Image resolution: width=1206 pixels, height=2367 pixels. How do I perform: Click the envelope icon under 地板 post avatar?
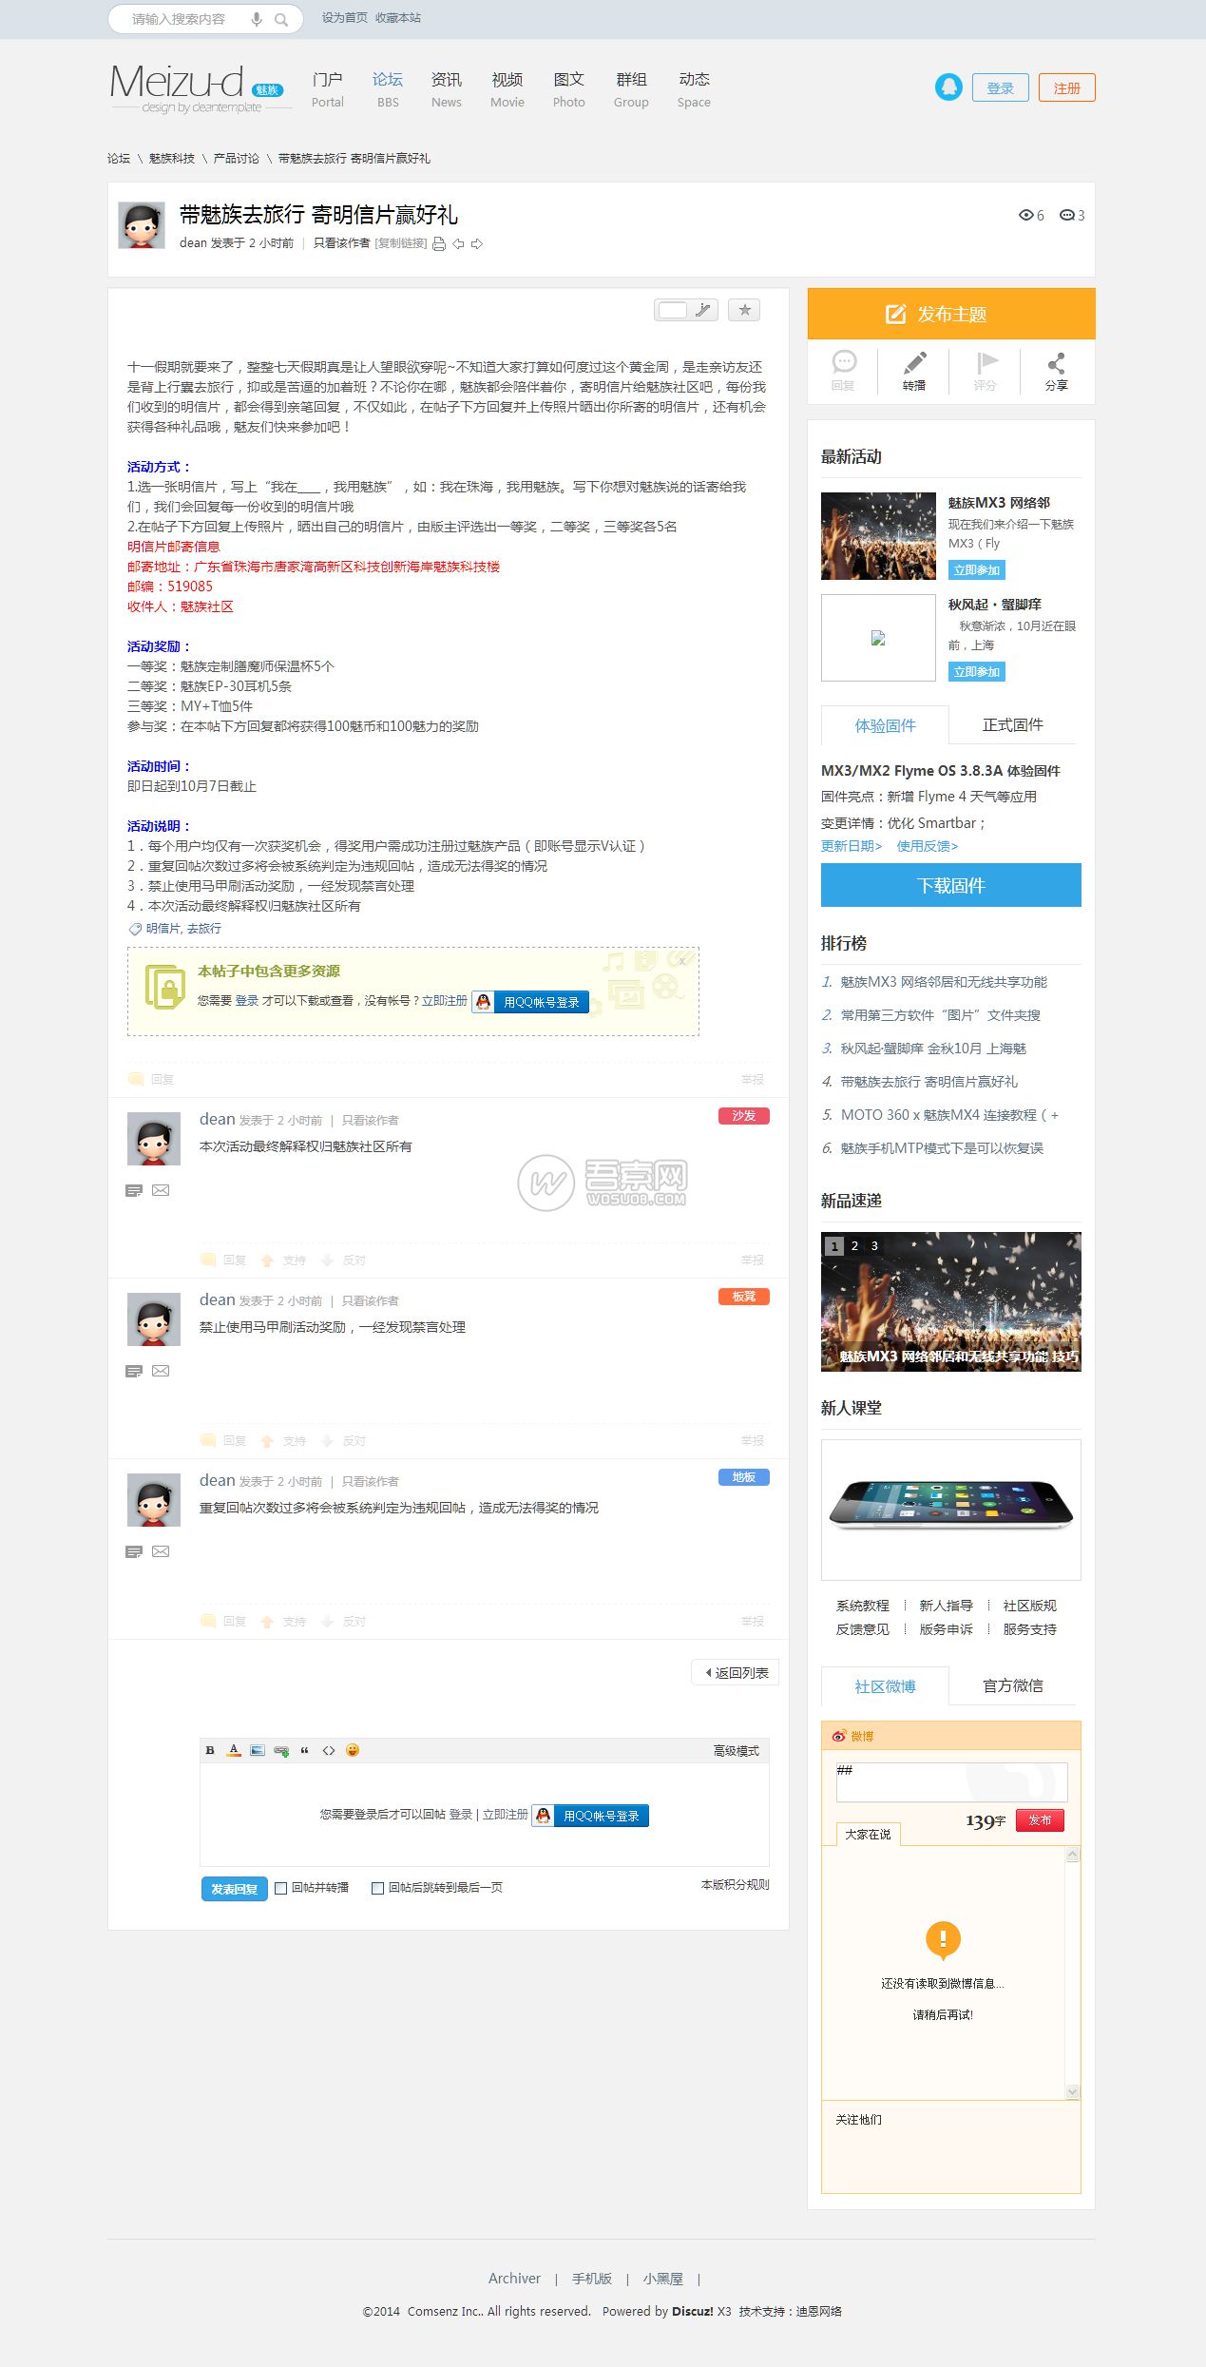click(x=161, y=1551)
